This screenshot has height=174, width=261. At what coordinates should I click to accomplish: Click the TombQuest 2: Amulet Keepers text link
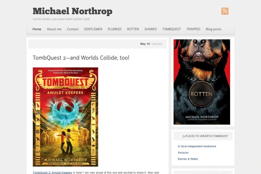52,173
